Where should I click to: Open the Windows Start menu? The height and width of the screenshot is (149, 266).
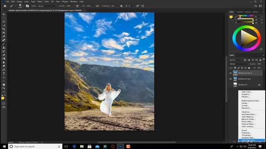tap(4, 147)
